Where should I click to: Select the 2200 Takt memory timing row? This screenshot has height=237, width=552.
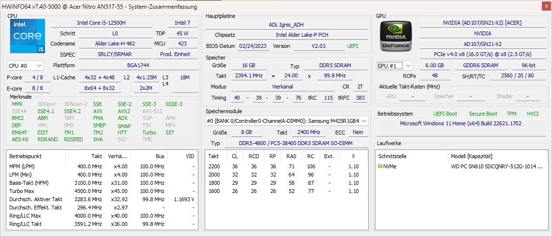(285, 166)
